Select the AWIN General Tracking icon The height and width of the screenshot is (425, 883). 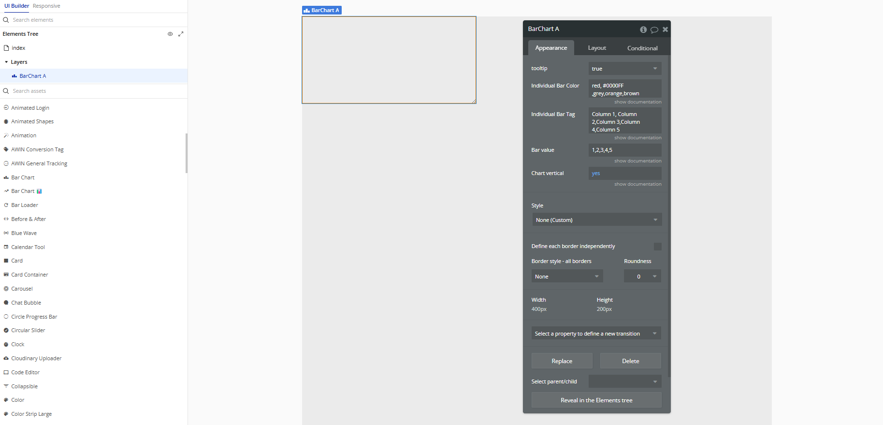pos(6,163)
